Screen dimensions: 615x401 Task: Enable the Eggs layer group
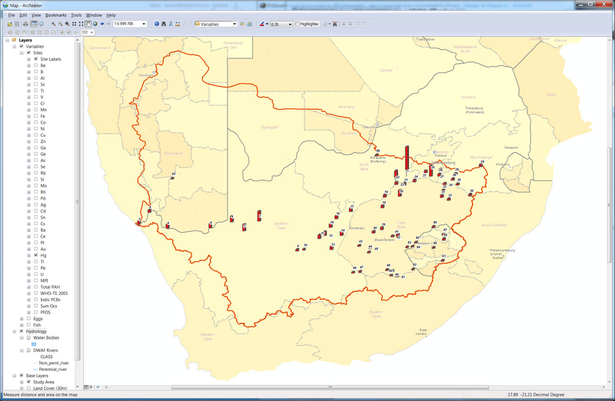coord(28,319)
